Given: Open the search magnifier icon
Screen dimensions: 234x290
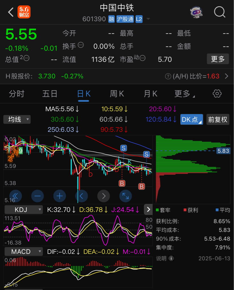Looking at the screenshot, I should point(220,12).
